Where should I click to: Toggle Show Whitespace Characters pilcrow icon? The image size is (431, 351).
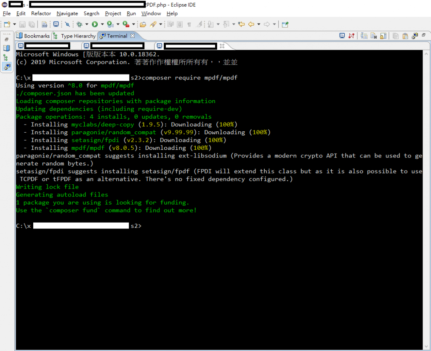point(189,24)
